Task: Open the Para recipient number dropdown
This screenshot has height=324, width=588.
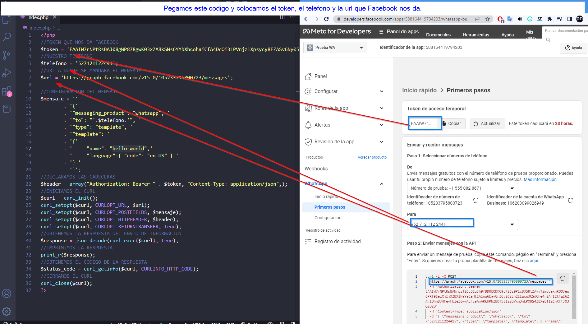Action: (512, 224)
